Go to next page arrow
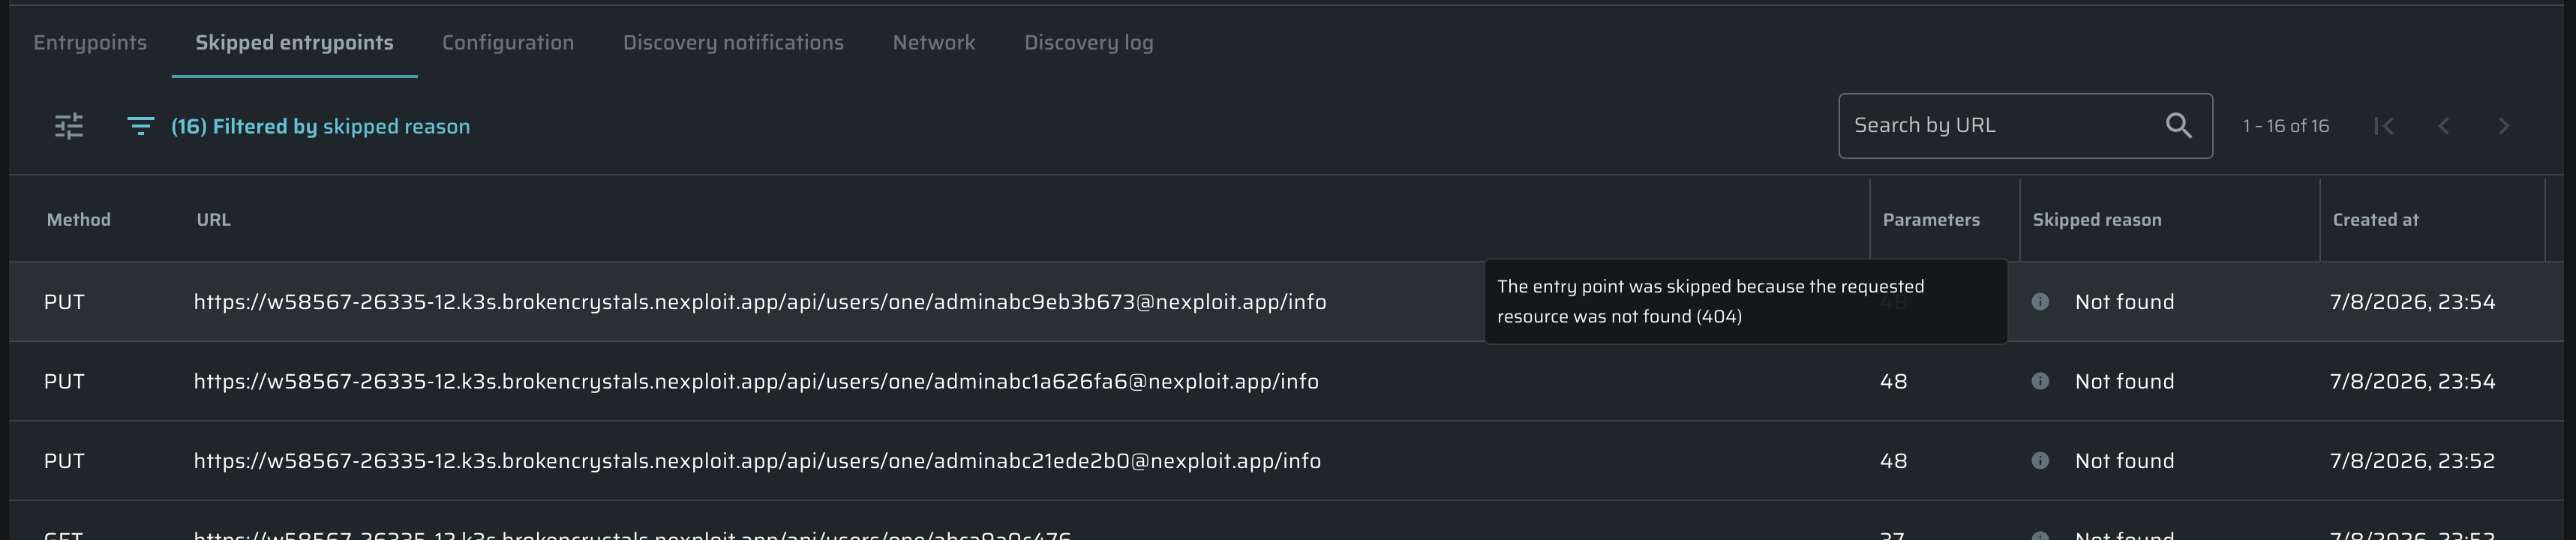Image resolution: width=2576 pixels, height=540 pixels. click(2504, 126)
